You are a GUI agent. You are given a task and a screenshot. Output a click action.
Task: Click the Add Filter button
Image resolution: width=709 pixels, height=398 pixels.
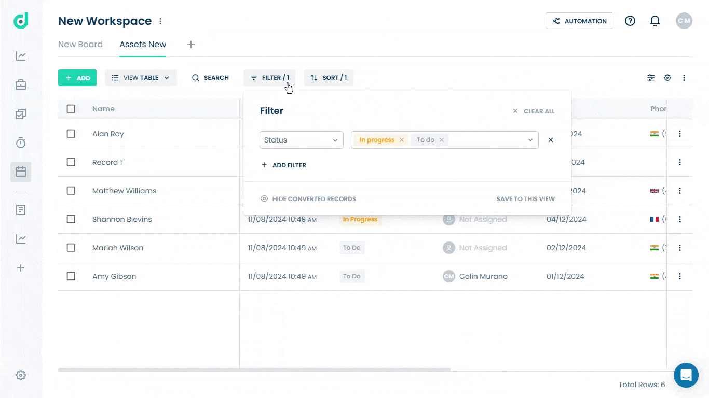coord(283,165)
